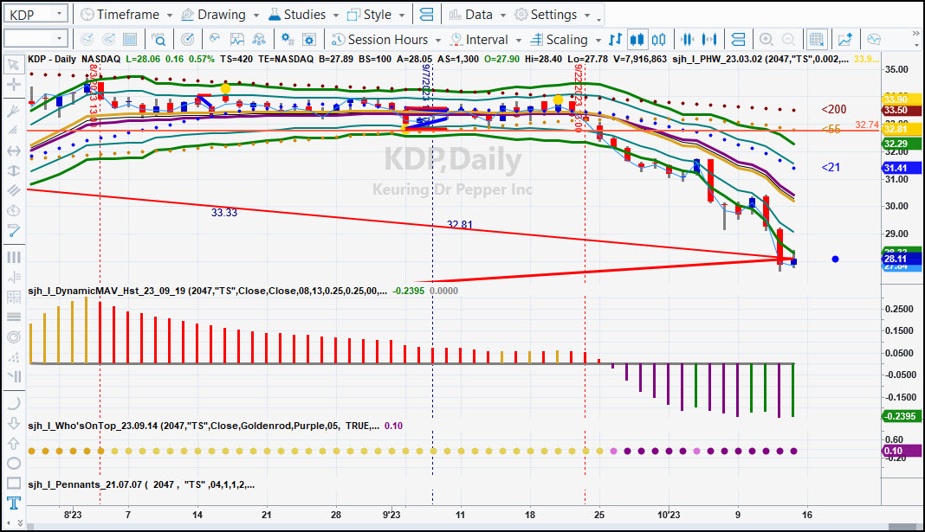
Task: Open the gear with hash icon
Action: click(288, 40)
